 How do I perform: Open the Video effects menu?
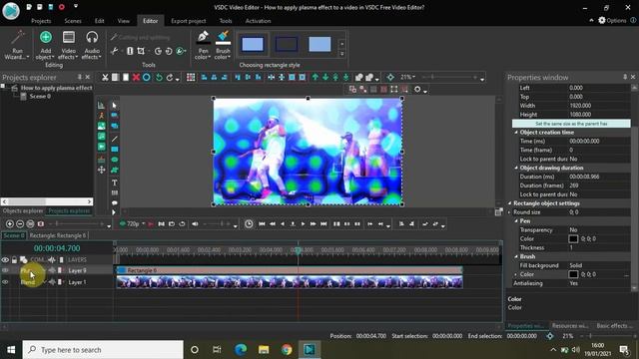[69, 45]
